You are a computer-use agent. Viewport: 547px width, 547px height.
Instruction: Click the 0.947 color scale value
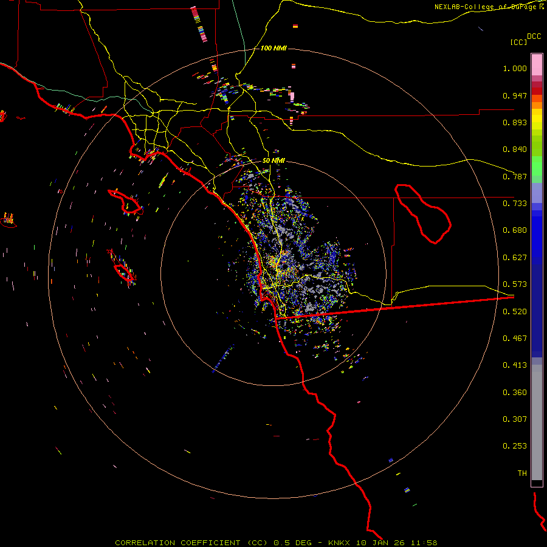[515, 95]
